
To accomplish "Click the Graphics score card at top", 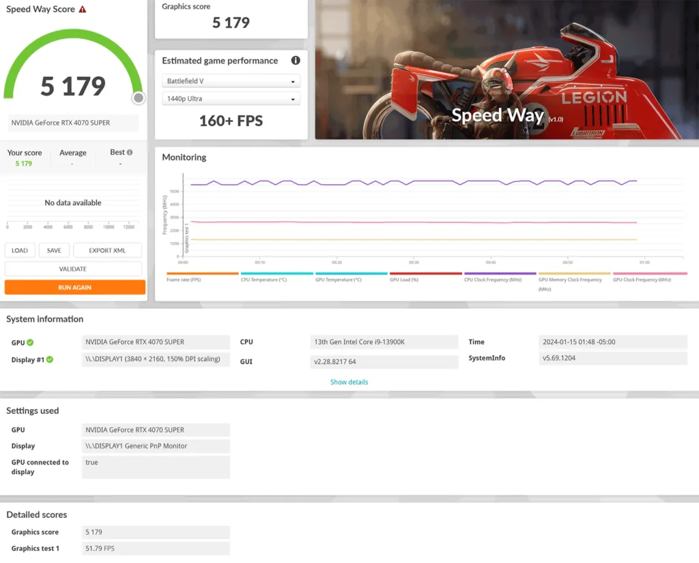I will click(231, 18).
